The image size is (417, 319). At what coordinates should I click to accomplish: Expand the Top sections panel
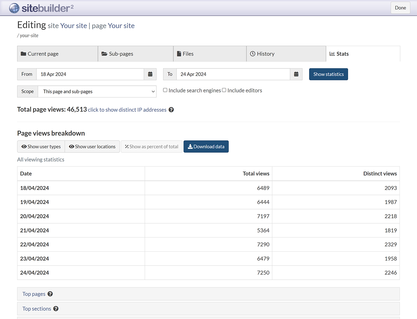pyautogui.click(x=37, y=309)
